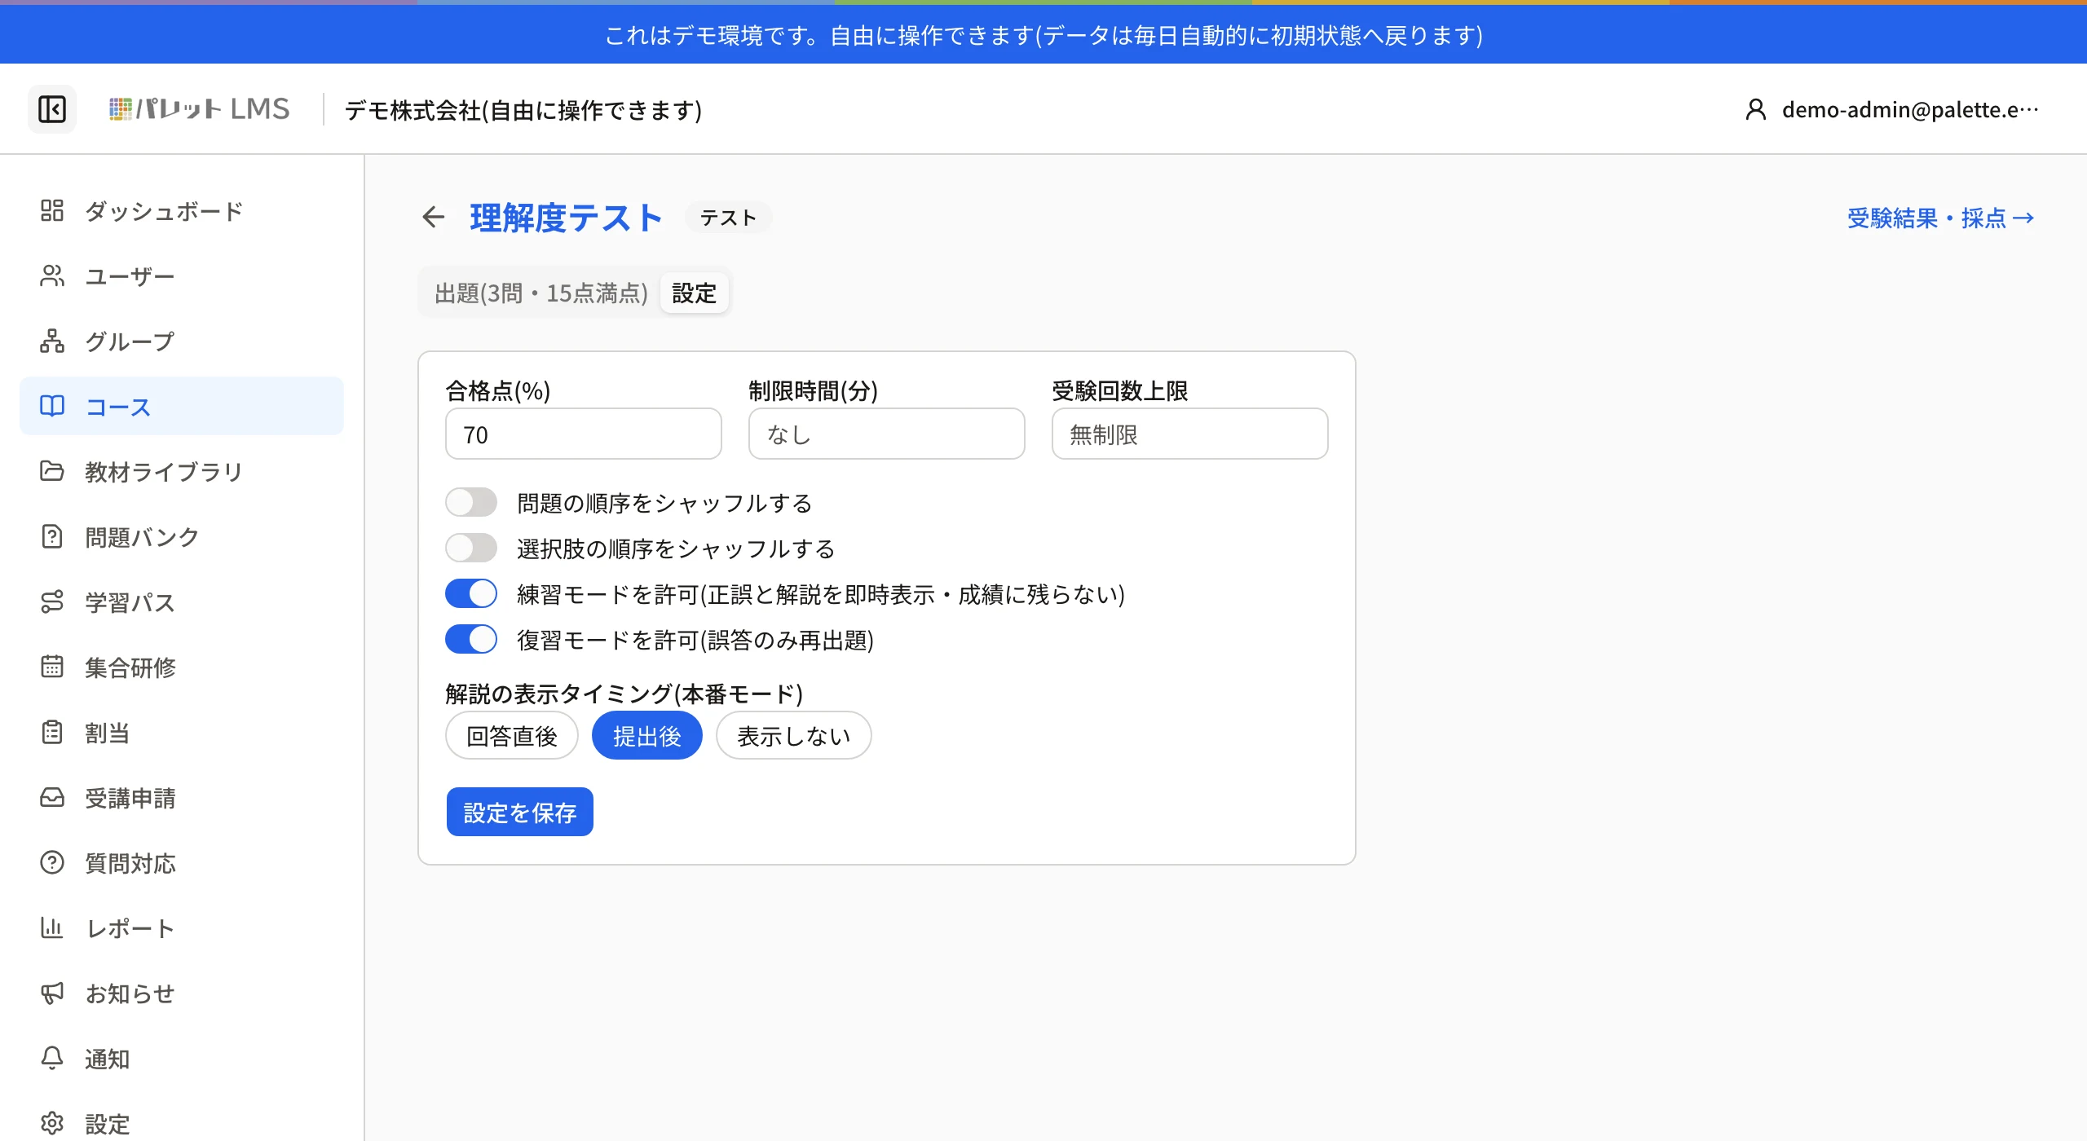The image size is (2087, 1141).
Task: Disable 復習モードを許可 toggle
Action: pyautogui.click(x=471, y=639)
